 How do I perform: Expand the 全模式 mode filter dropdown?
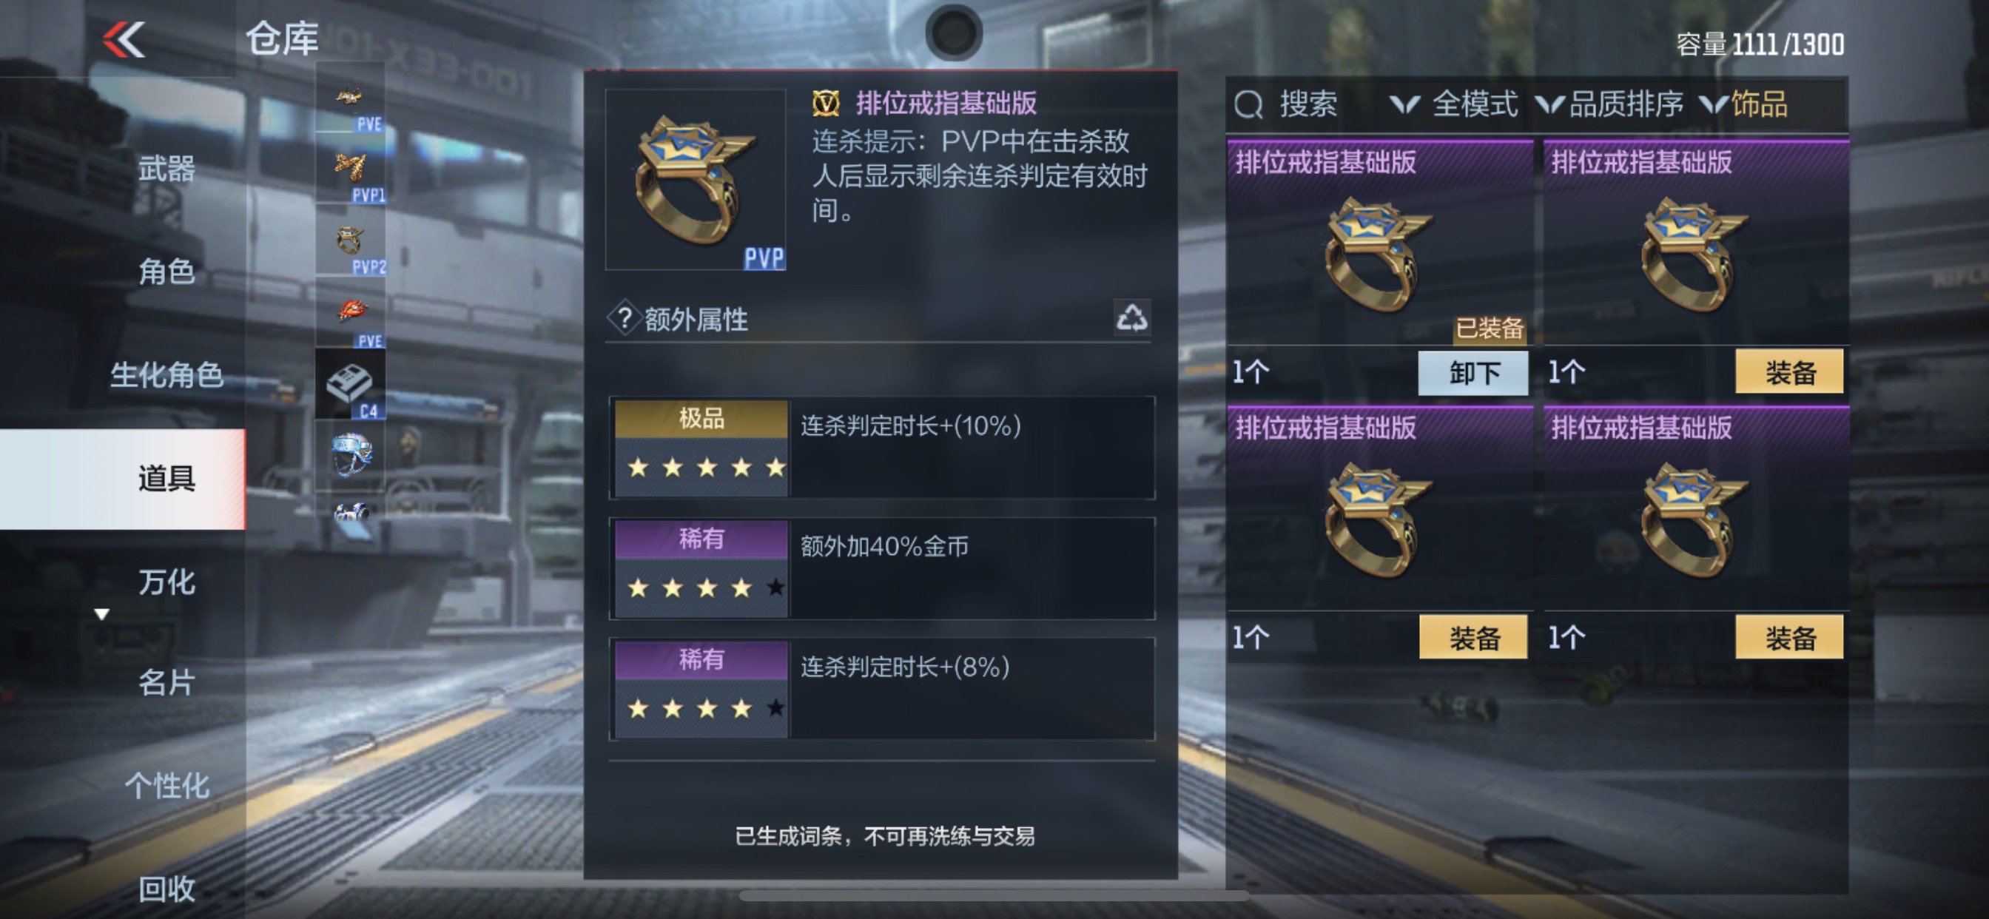[x=1454, y=104]
